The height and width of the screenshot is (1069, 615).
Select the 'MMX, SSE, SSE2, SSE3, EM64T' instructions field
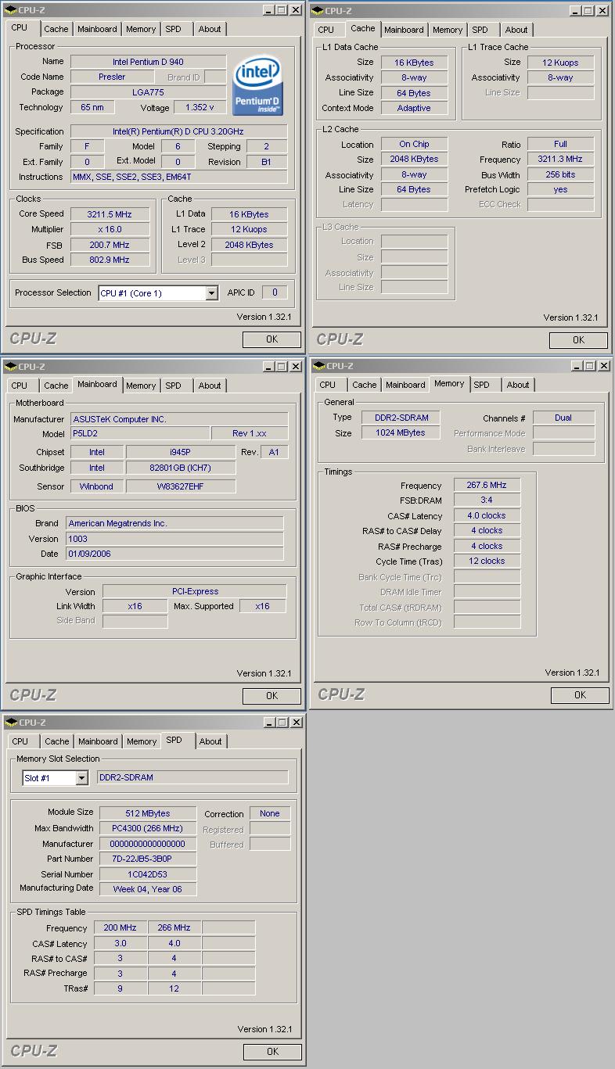pos(178,177)
